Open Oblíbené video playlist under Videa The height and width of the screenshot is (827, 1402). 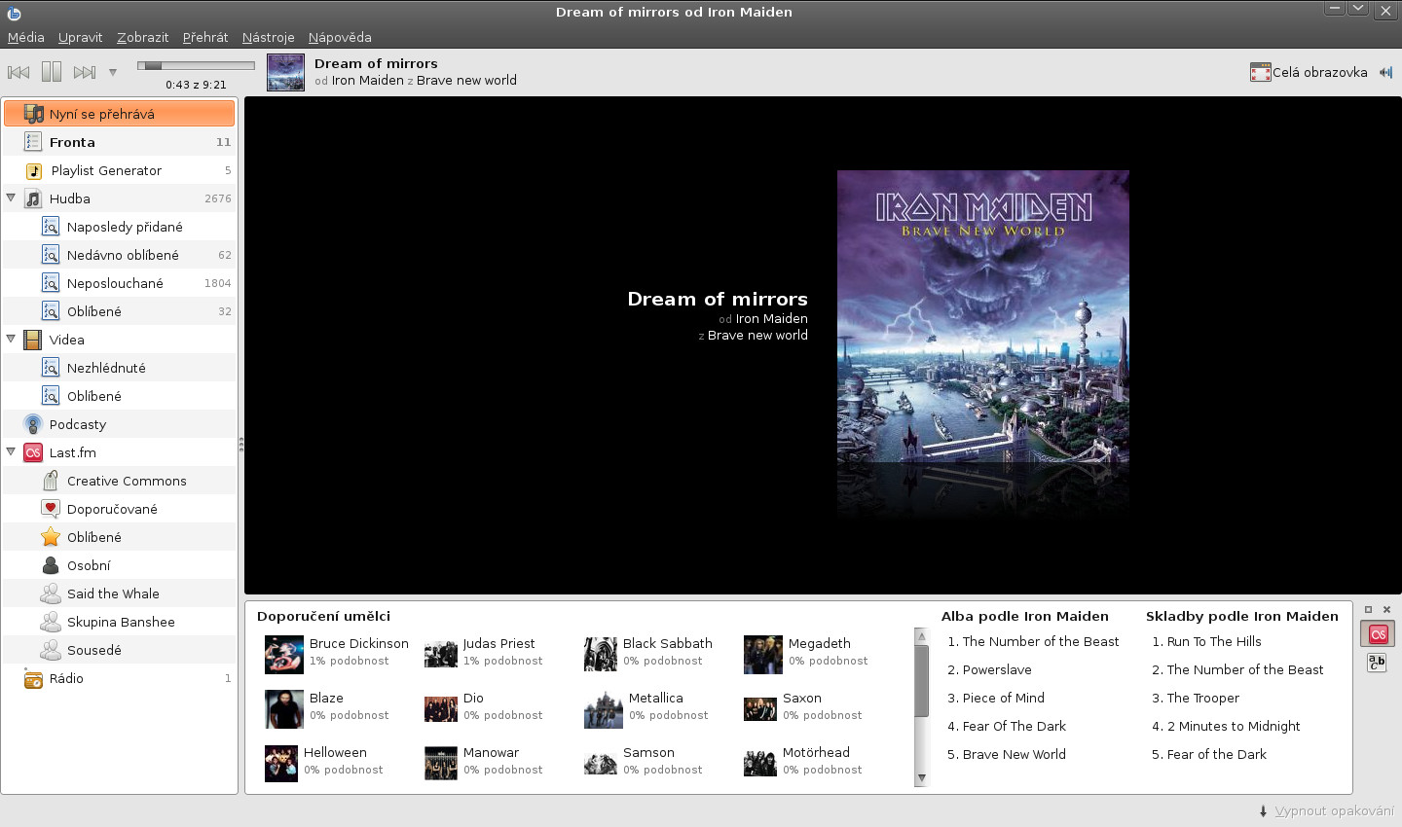[119, 396]
